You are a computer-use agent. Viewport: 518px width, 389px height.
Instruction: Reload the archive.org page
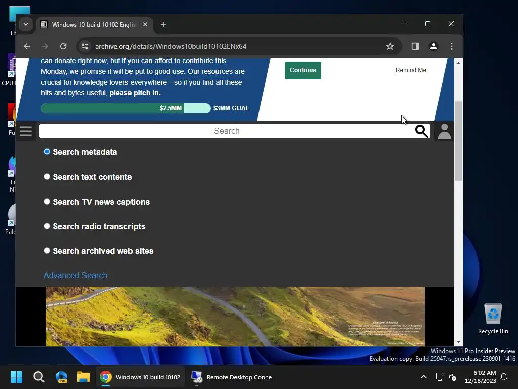click(x=63, y=46)
